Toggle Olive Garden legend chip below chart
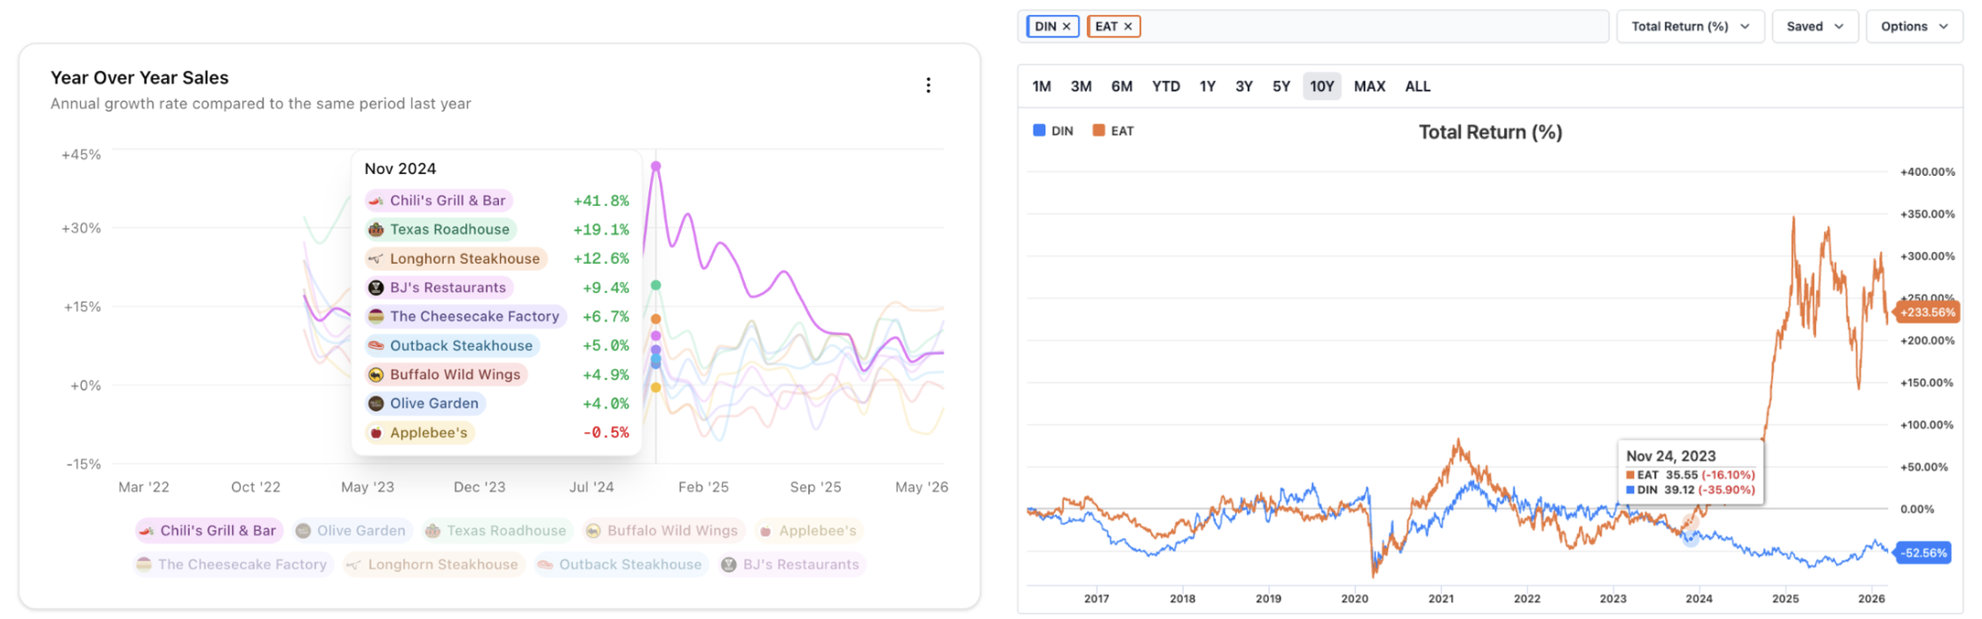Screen dimensions: 1982x619 (x=351, y=530)
